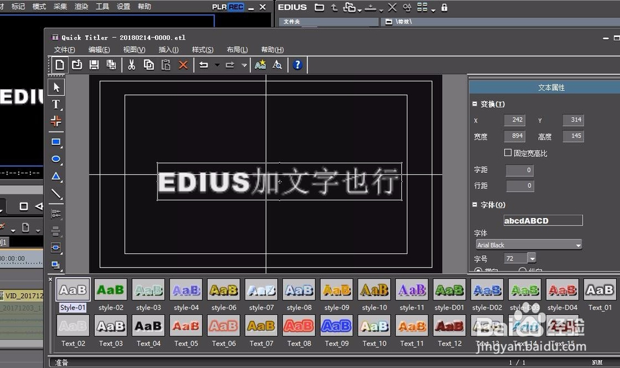
Task: Click the 高度 field showing 145
Action: coord(573,136)
